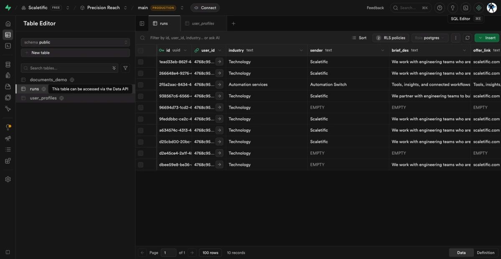This screenshot has width=501, height=259.
Task: Open industry column header dropdown arrow
Action: [x=301, y=50]
